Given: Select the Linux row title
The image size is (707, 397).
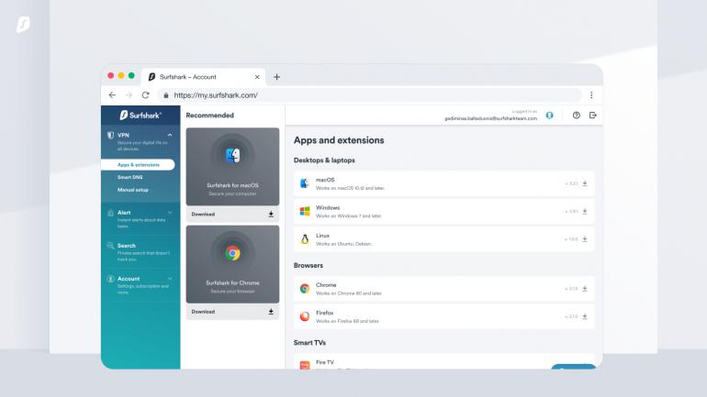Looking at the screenshot, I should (x=323, y=236).
